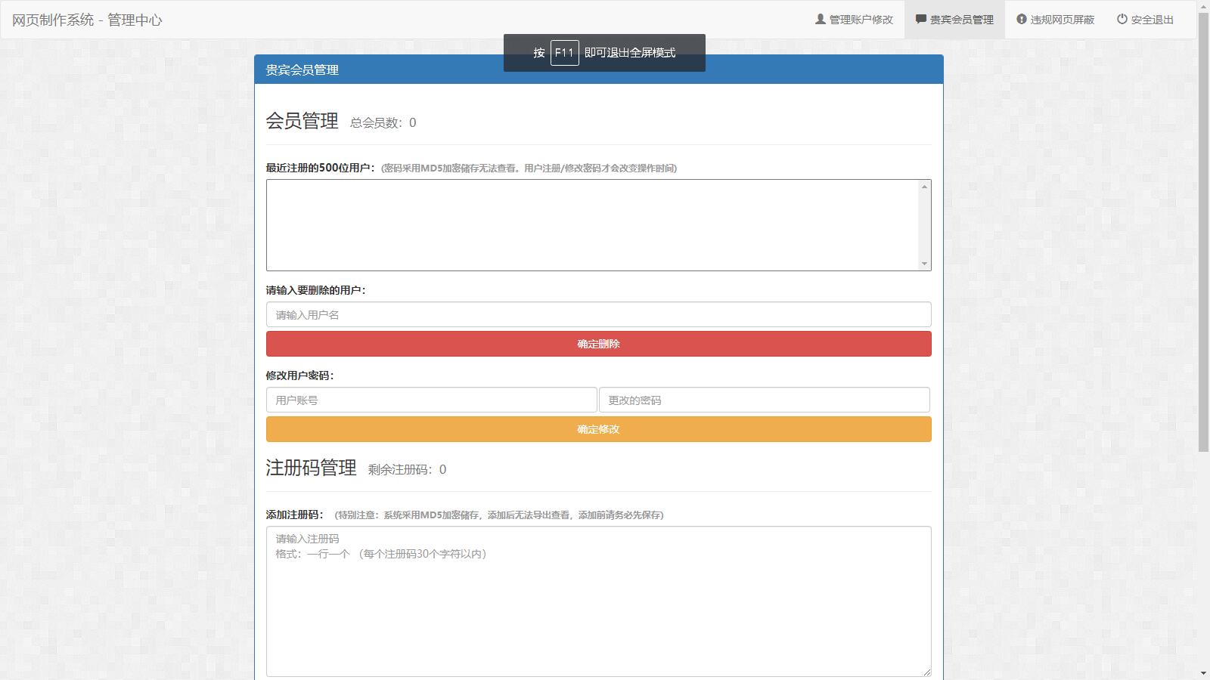Image resolution: width=1210 pixels, height=680 pixels.
Task: Click the page's vertical scrollbar thumb
Action: coord(1203,227)
